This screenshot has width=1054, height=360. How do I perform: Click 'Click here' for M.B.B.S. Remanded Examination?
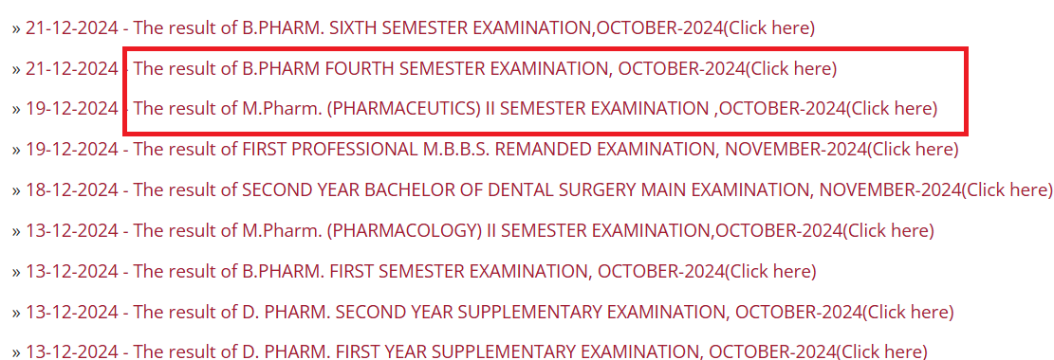[x=913, y=149]
